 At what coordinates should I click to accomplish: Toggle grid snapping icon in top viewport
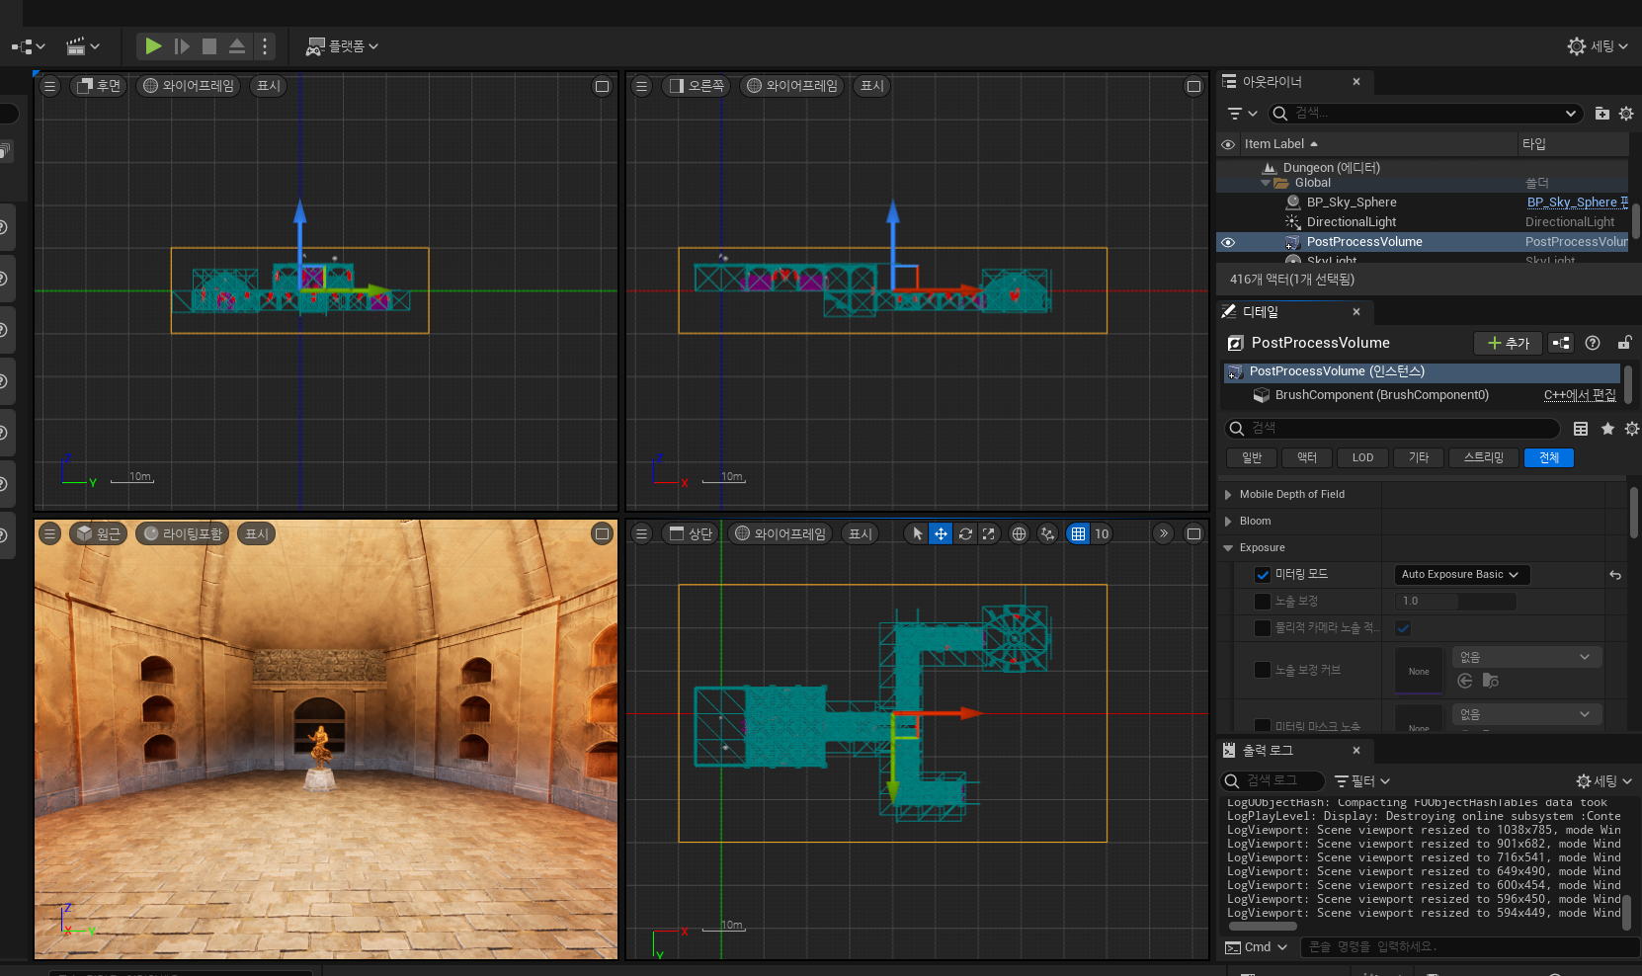[1078, 533]
